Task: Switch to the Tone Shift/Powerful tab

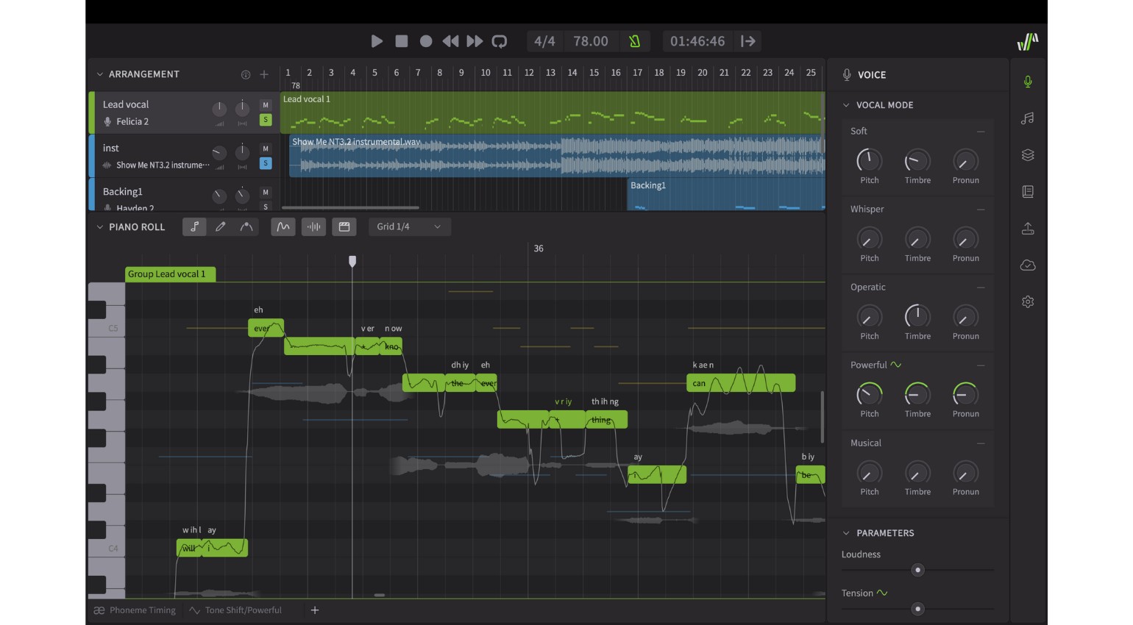Action: coord(237,610)
